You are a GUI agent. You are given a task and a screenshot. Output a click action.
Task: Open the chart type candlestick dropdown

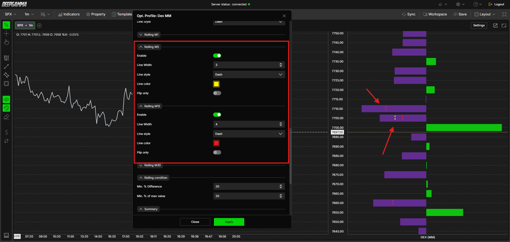pos(45,14)
